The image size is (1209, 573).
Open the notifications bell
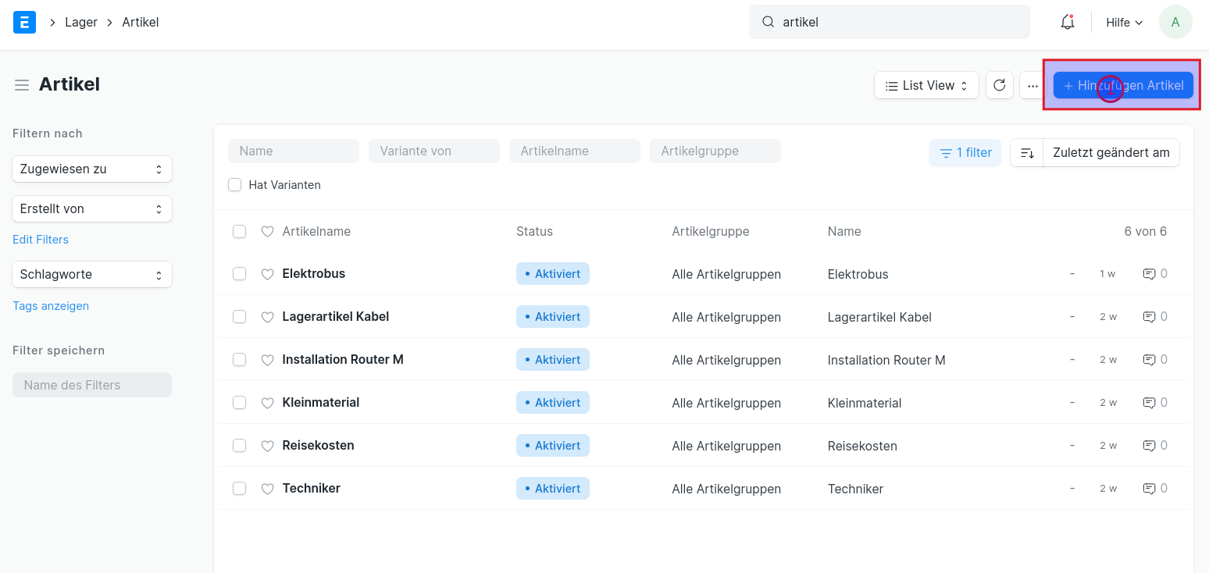pos(1068,23)
